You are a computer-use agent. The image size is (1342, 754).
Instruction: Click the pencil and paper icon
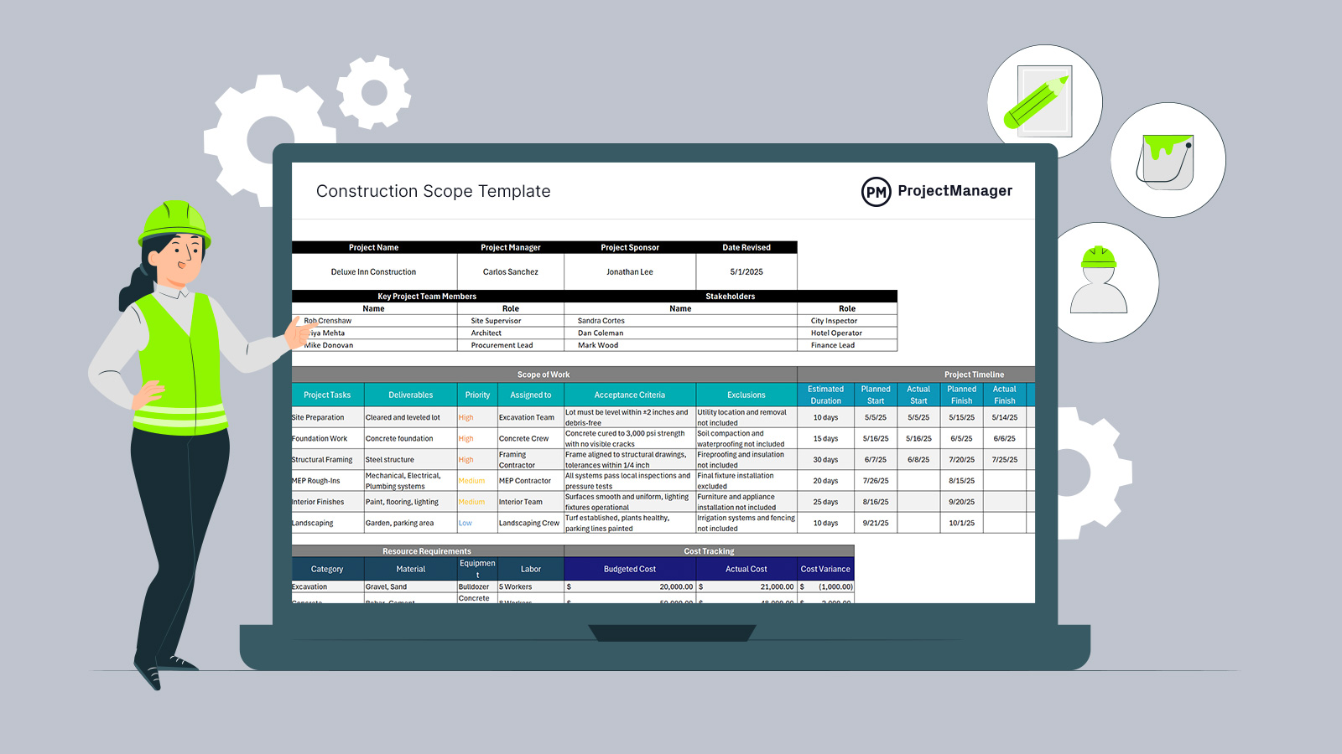click(x=1043, y=101)
